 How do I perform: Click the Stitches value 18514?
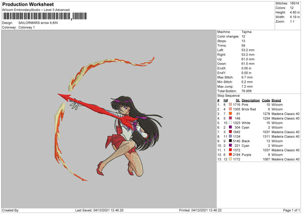pyautogui.click(x=294, y=4)
